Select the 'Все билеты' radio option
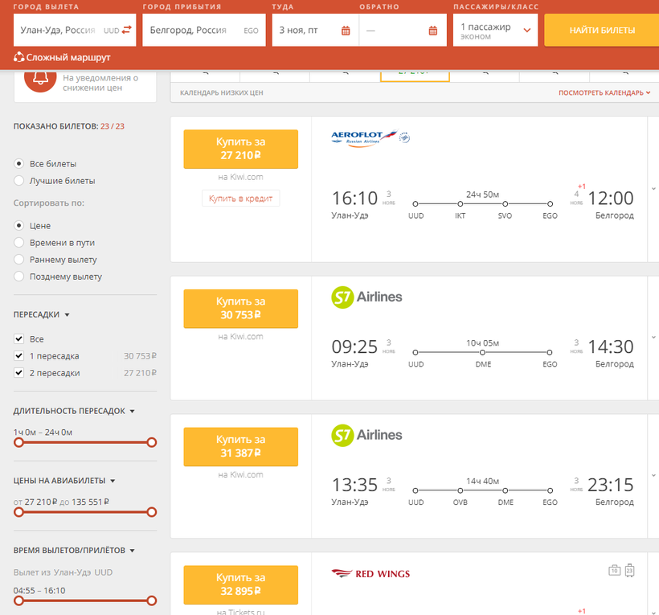This screenshot has height=615, width=659. point(19,163)
